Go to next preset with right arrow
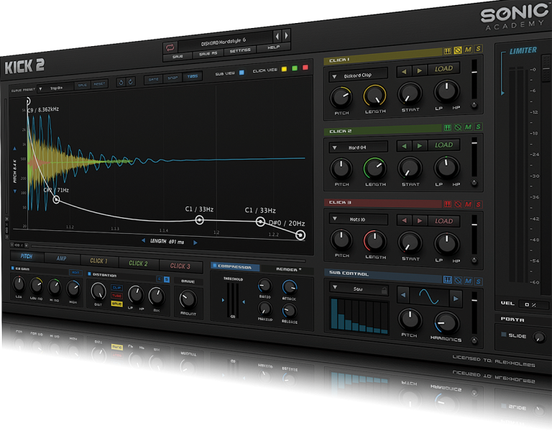Image resolution: width=552 pixels, height=431 pixels. (286, 35)
